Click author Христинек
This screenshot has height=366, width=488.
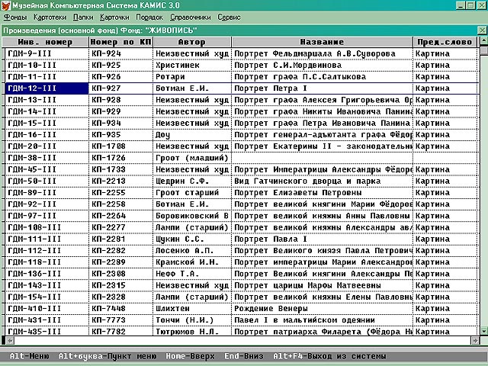click(x=178, y=66)
